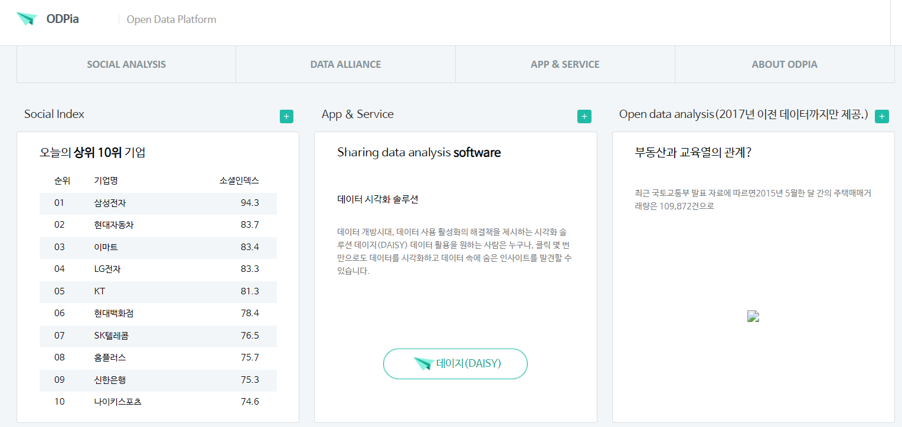This screenshot has height=427, width=902.
Task: Select the 삼성전자 row
Action: (158, 203)
